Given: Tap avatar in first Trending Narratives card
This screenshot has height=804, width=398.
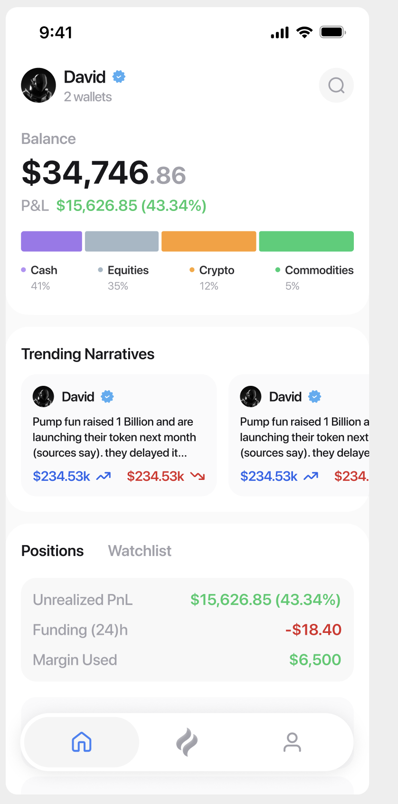Looking at the screenshot, I should pyautogui.click(x=43, y=396).
